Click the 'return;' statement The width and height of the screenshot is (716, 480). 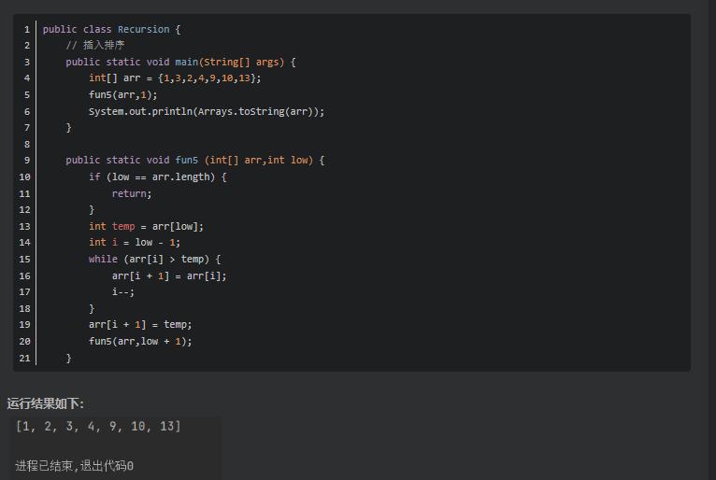(x=132, y=193)
